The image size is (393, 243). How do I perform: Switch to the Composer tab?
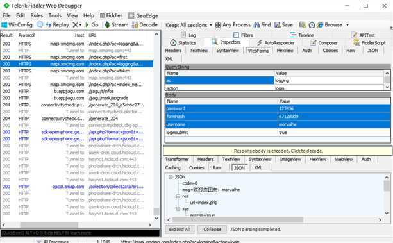pos(324,42)
